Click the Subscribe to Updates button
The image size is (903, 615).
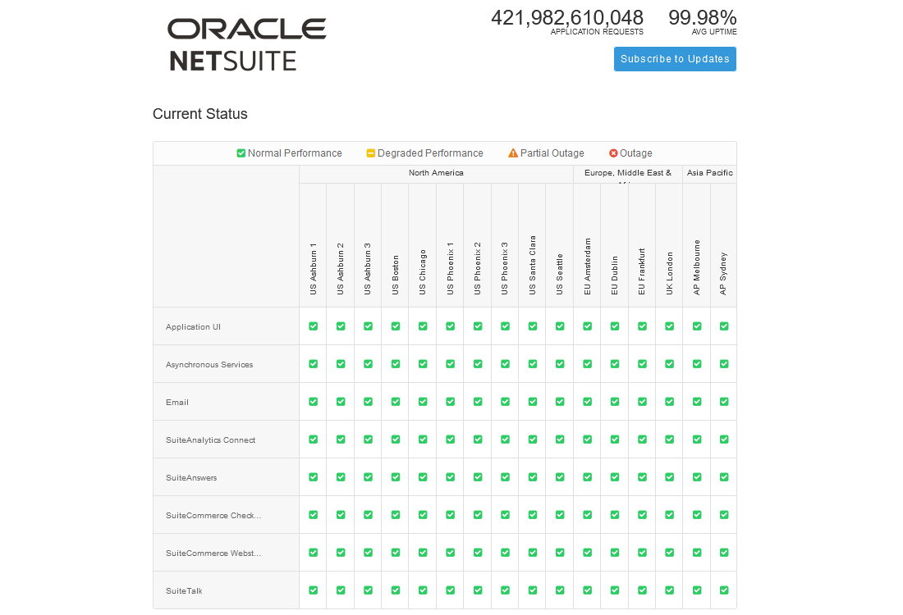pos(675,59)
